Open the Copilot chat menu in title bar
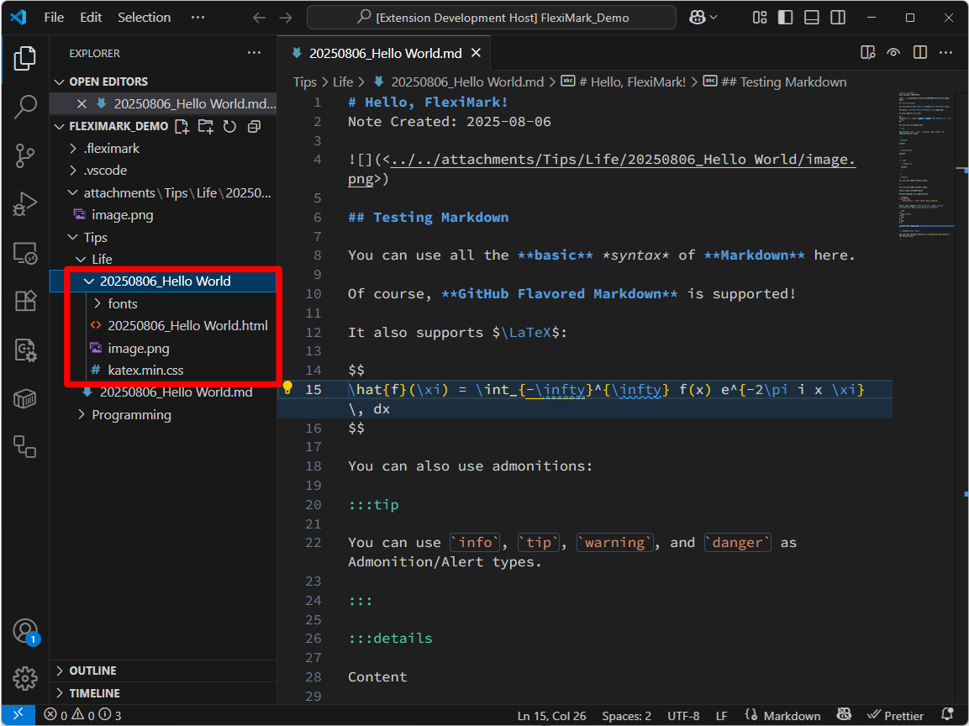969x726 pixels. tap(703, 18)
